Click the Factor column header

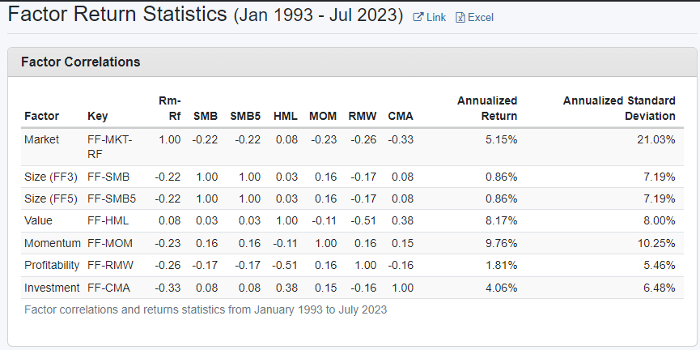pyautogui.click(x=41, y=116)
